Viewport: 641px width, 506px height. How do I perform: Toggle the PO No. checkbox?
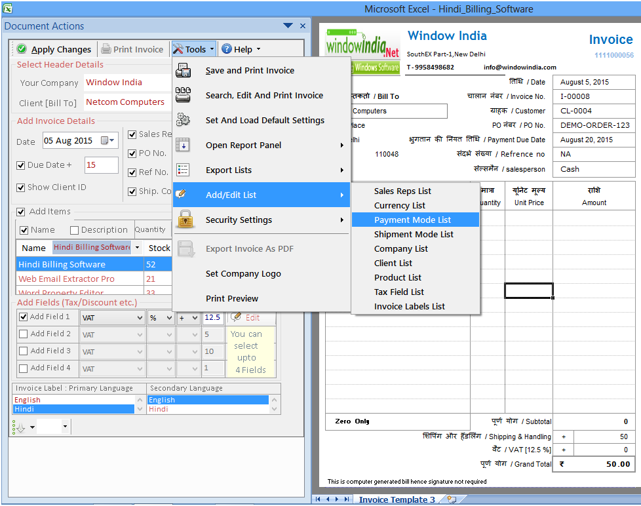pos(132,153)
